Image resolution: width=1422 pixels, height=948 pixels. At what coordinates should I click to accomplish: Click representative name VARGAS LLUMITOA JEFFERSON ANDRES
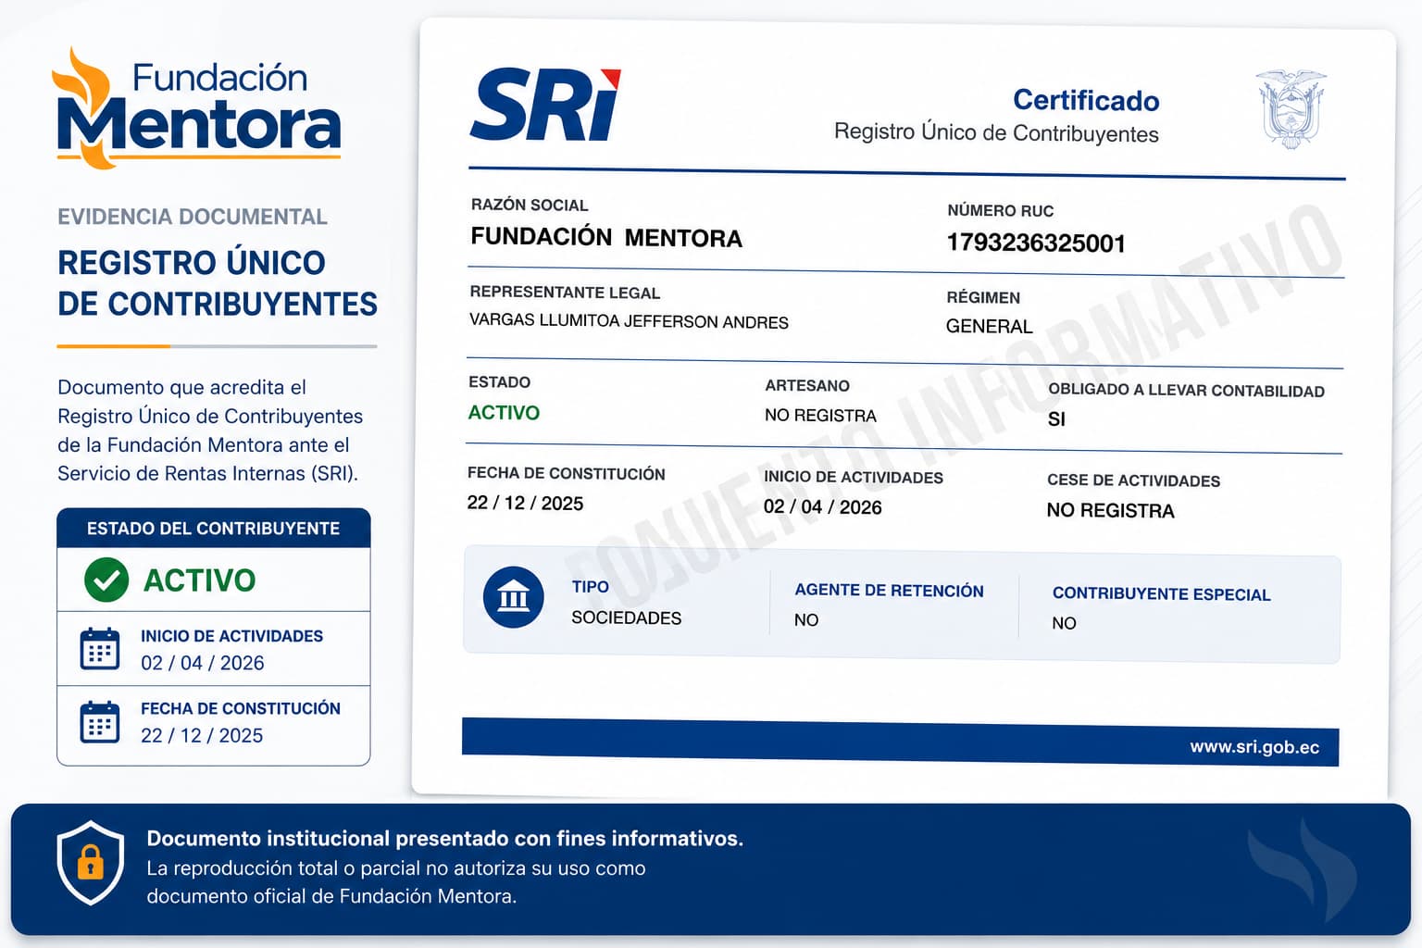[x=629, y=321]
